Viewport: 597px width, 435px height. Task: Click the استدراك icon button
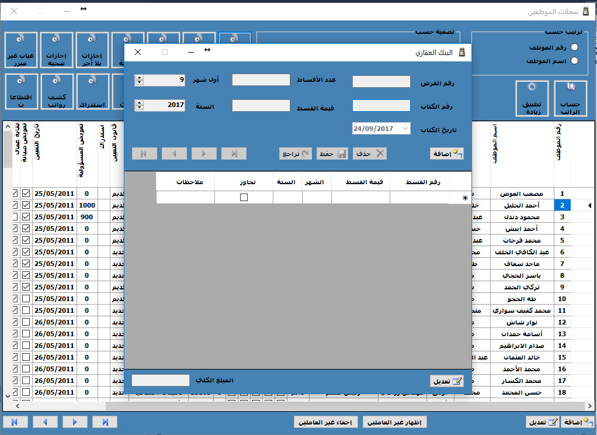tap(93, 92)
